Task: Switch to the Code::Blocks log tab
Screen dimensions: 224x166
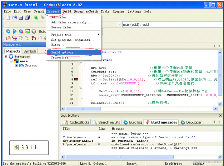Action: click(x=77, y=122)
